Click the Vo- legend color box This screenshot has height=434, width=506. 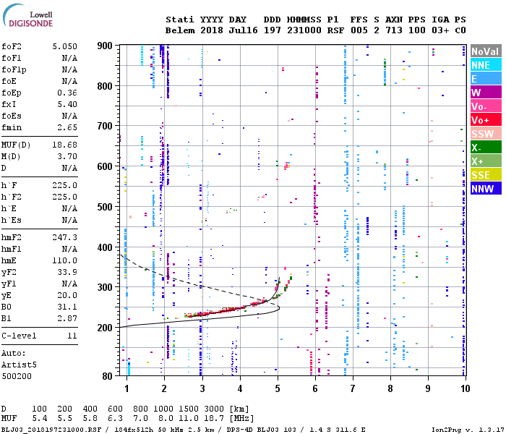(x=486, y=106)
